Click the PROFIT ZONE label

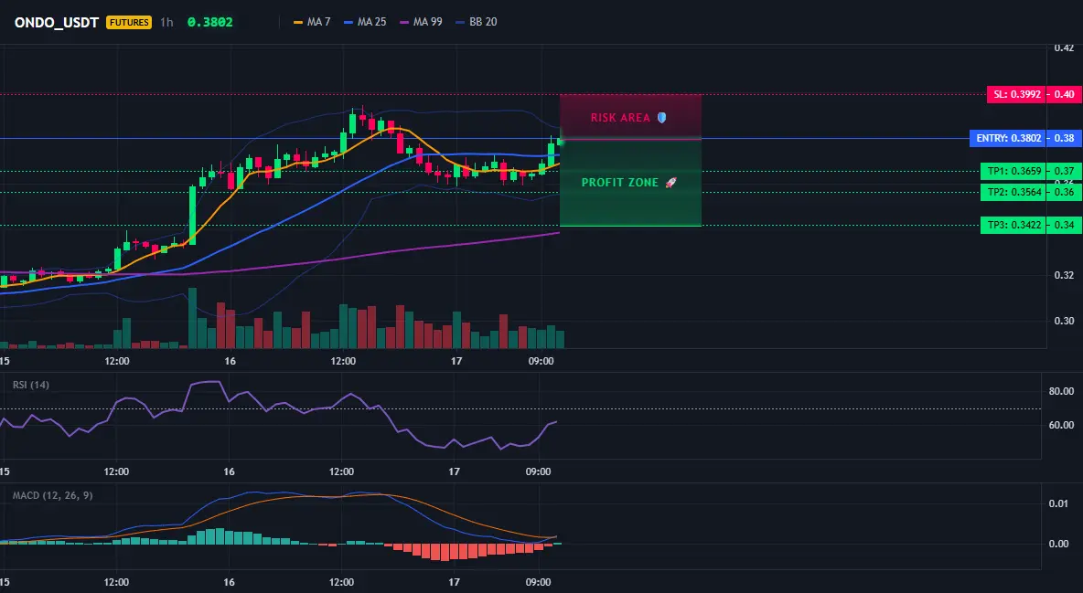pos(620,183)
